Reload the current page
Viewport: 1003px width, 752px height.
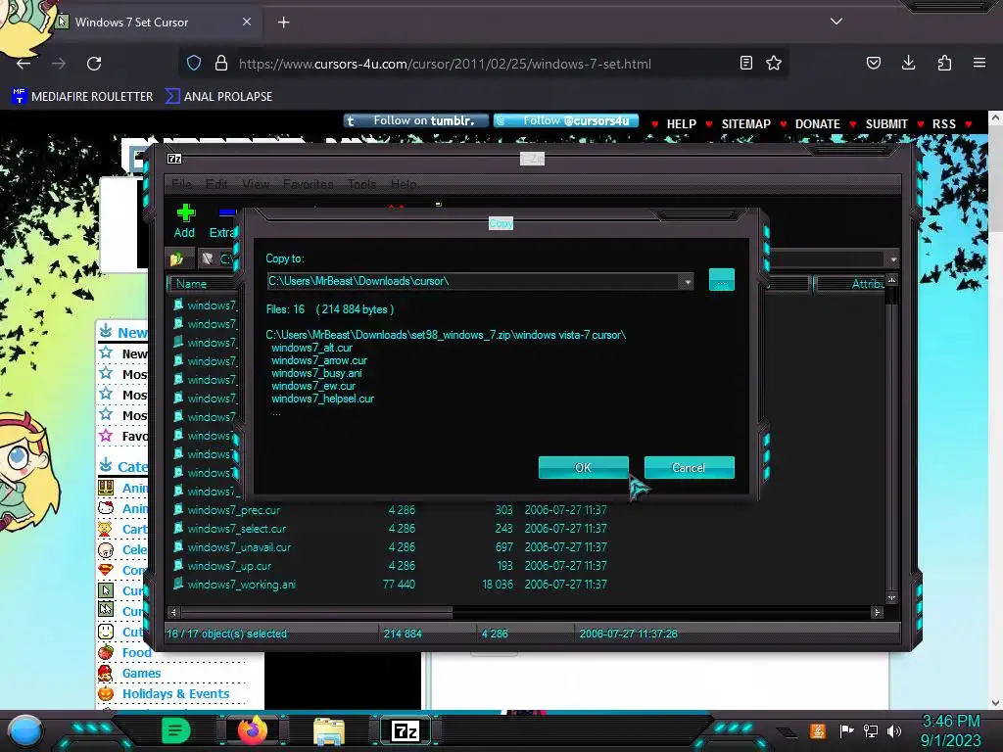click(94, 64)
